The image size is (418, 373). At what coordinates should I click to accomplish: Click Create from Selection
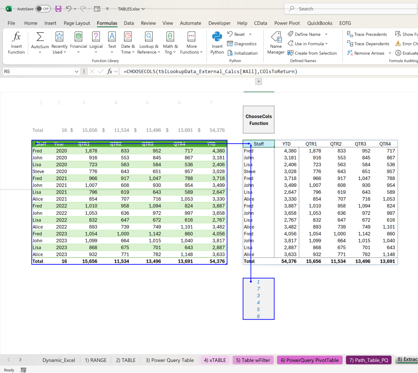[x=312, y=53]
